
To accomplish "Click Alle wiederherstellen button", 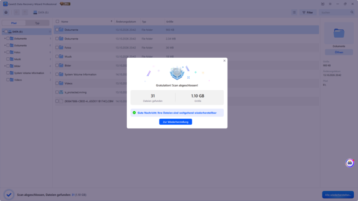I will coord(338,195).
